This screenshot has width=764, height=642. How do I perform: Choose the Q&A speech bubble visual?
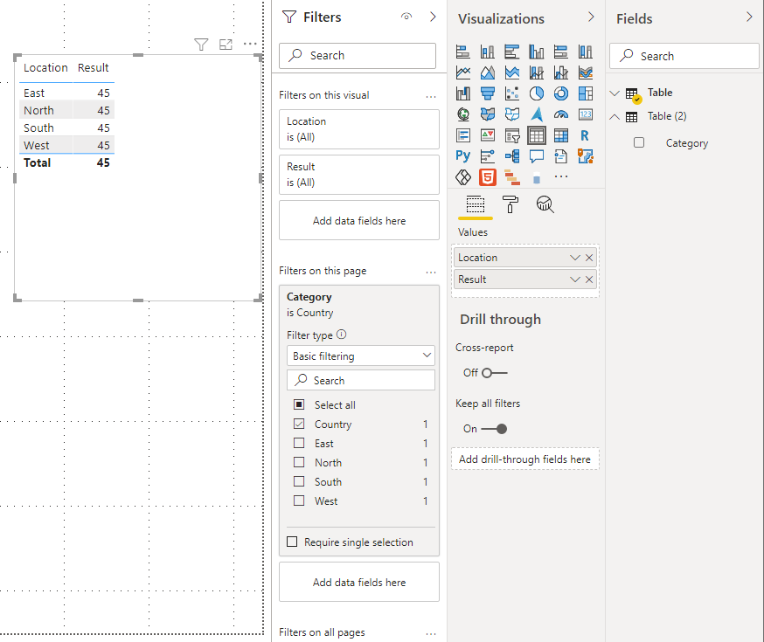click(537, 156)
